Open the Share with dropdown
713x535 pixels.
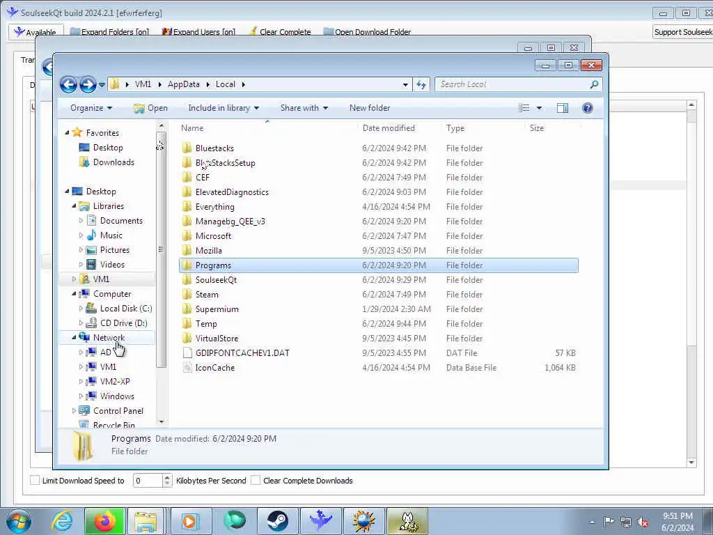tap(304, 108)
